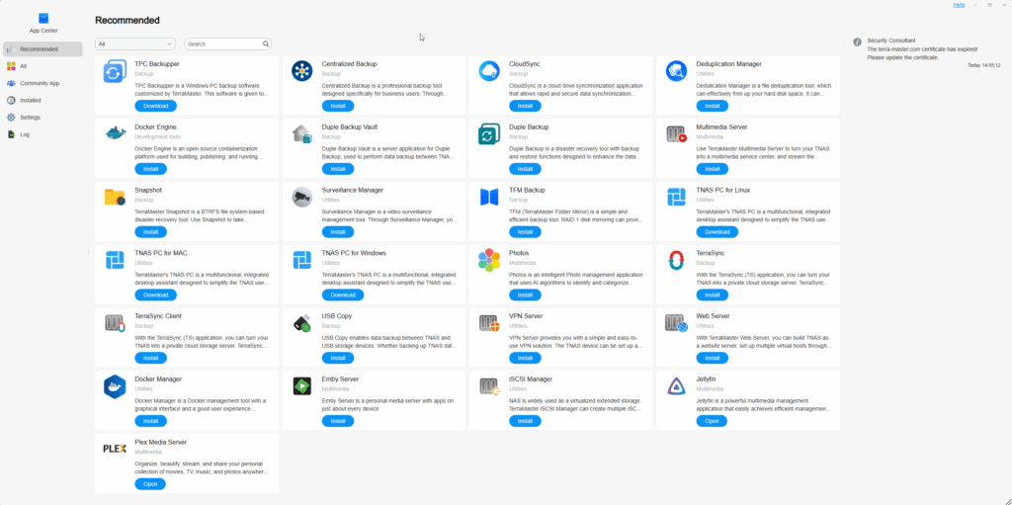1012x505 pixels.
Task: Install CloudSync
Action: 526,106
